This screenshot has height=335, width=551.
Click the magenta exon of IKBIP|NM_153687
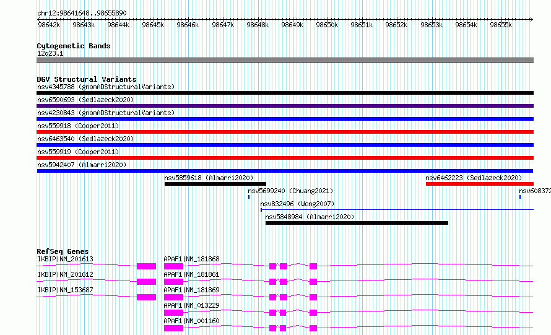coord(146,297)
